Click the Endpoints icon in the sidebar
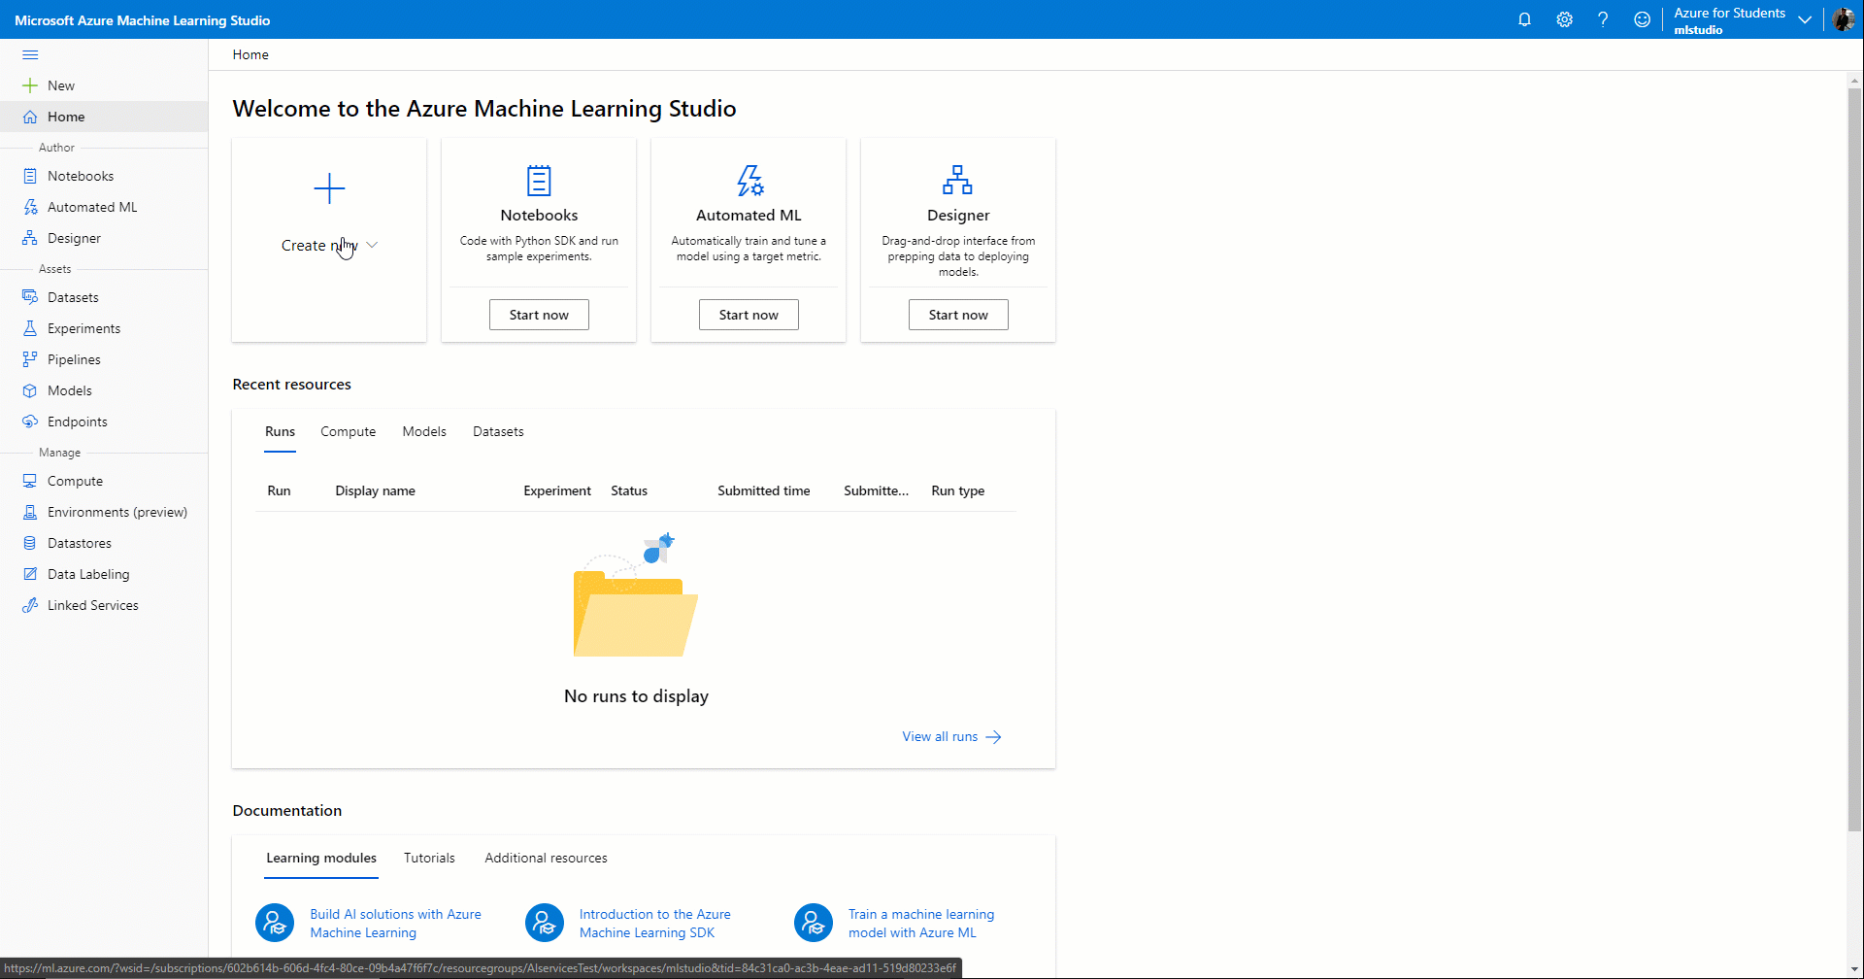The height and width of the screenshot is (979, 1864). [30, 422]
